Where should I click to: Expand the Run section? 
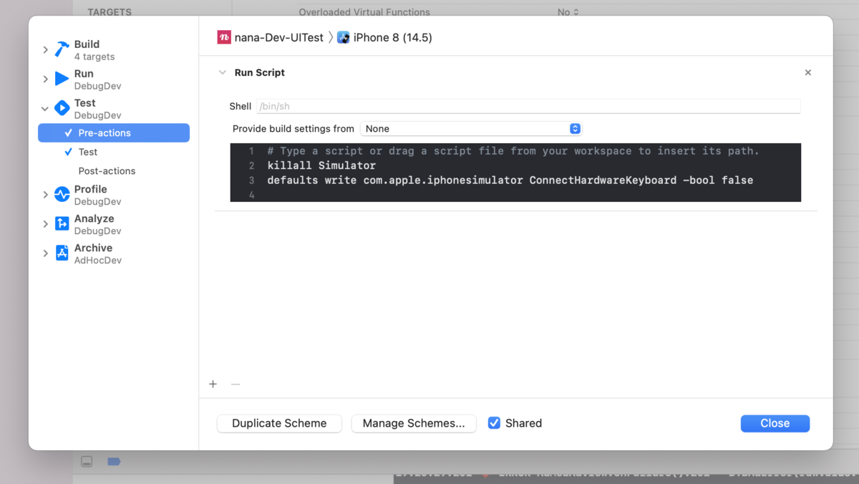click(45, 79)
